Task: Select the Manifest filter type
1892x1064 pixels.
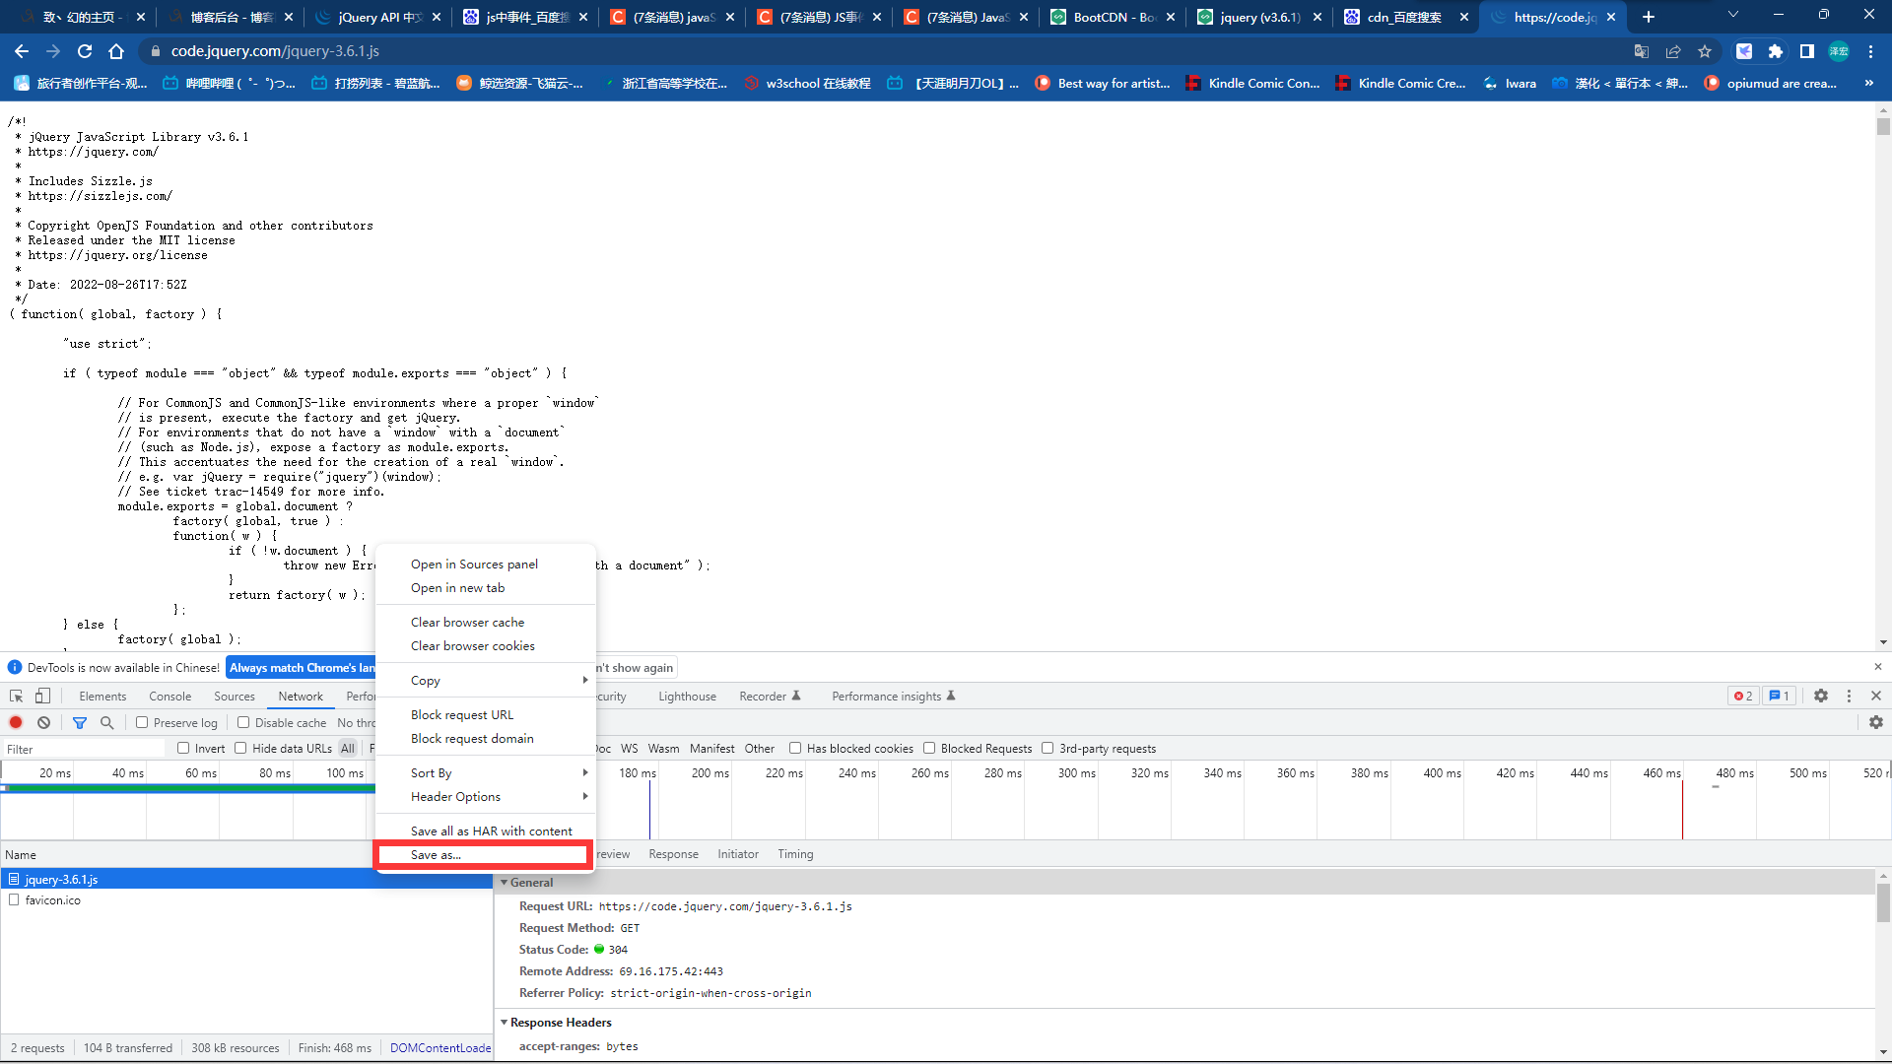Action: click(711, 748)
